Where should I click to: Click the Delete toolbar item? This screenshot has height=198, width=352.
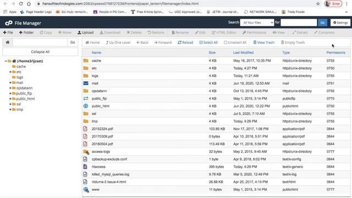(x=134, y=32)
